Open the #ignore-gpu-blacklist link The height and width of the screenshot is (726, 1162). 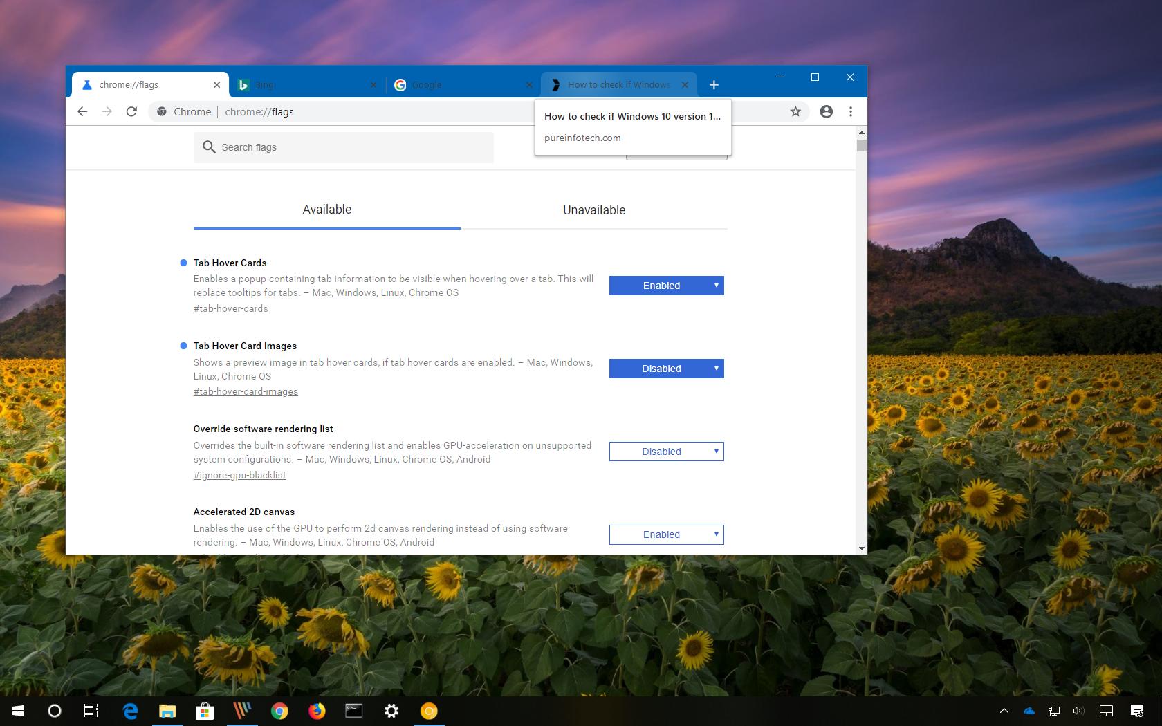(x=239, y=475)
